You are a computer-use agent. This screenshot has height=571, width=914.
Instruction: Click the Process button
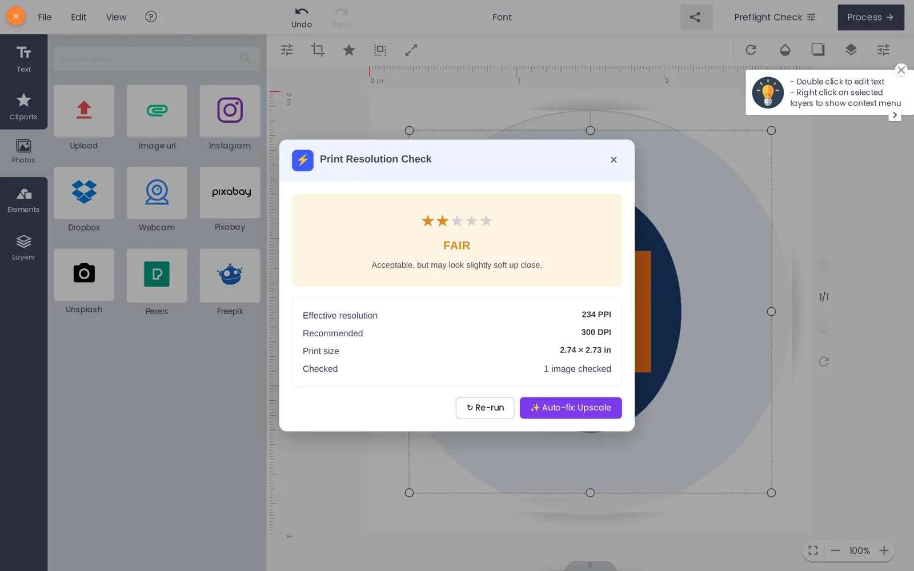pyautogui.click(x=871, y=17)
